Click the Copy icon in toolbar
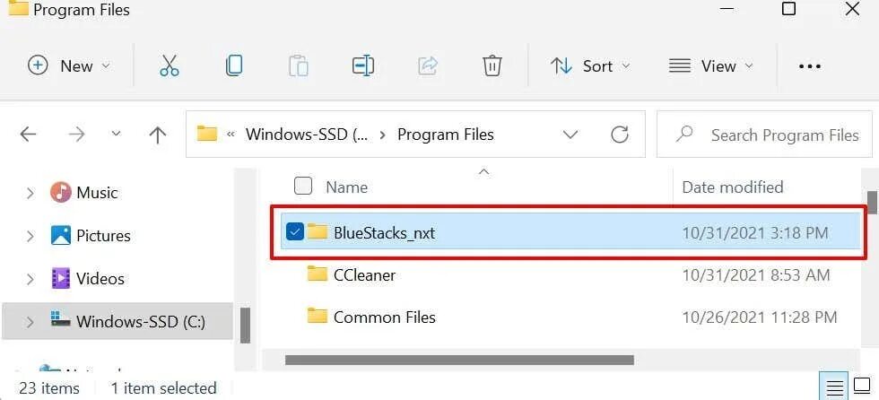The width and height of the screenshot is (879, 400). pyautogui.click(x=234, y=65)
